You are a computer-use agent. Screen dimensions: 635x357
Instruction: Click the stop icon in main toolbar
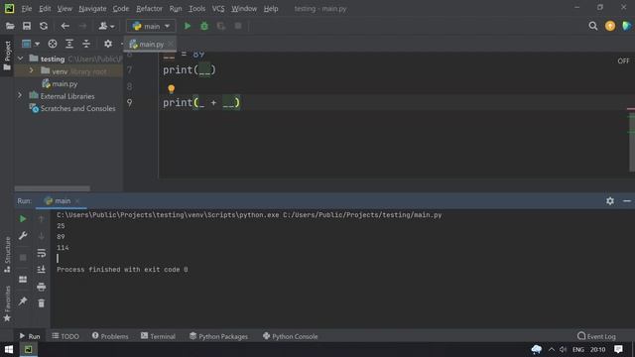tap(238, 27)
